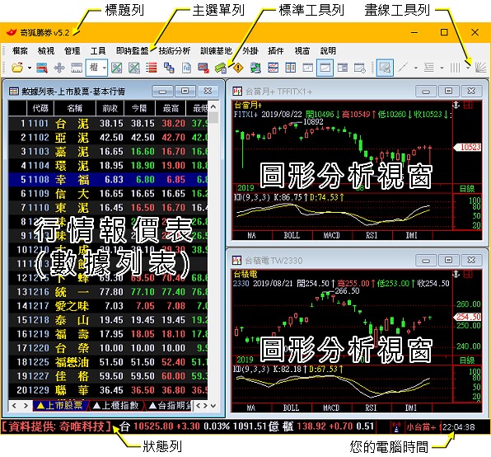Select the line drawing tool icon
This screenshot has width=491, height=457.
tap(403, 68)
